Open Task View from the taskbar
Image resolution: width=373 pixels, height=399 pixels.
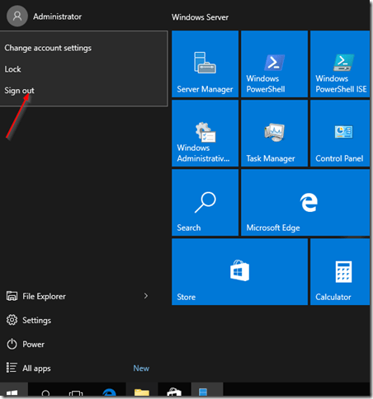pyautogui.click(x=76, y=392)
